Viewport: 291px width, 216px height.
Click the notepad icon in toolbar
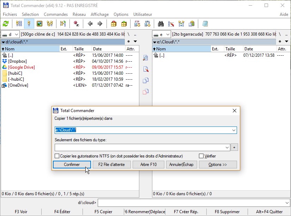click(x=205, y=24)
